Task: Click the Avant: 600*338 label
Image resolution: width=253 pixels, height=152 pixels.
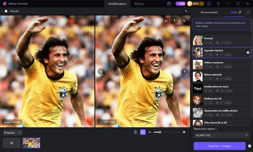Action: pos(12,122)
